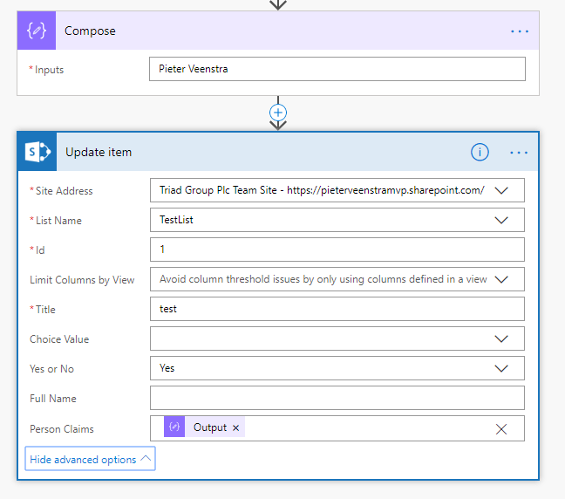Click the Full Name label
The image size is (565, 499).
53,399
